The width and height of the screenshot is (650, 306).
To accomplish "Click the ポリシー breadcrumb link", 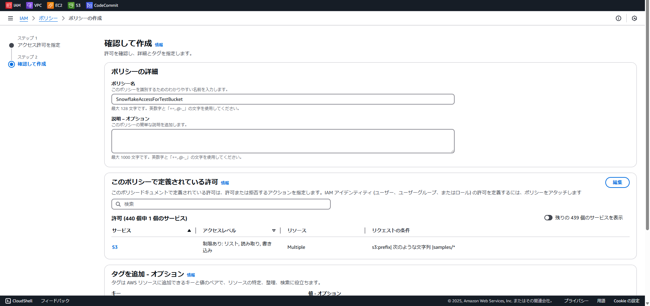I will click(48, 18).
